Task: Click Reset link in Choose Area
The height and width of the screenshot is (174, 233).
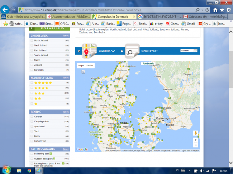Action: click(66, 36)
